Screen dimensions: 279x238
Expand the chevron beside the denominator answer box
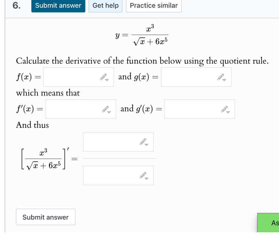tap(147, 178)
